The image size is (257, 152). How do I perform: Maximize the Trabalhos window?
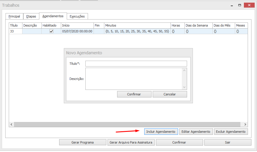coord(240,5)
